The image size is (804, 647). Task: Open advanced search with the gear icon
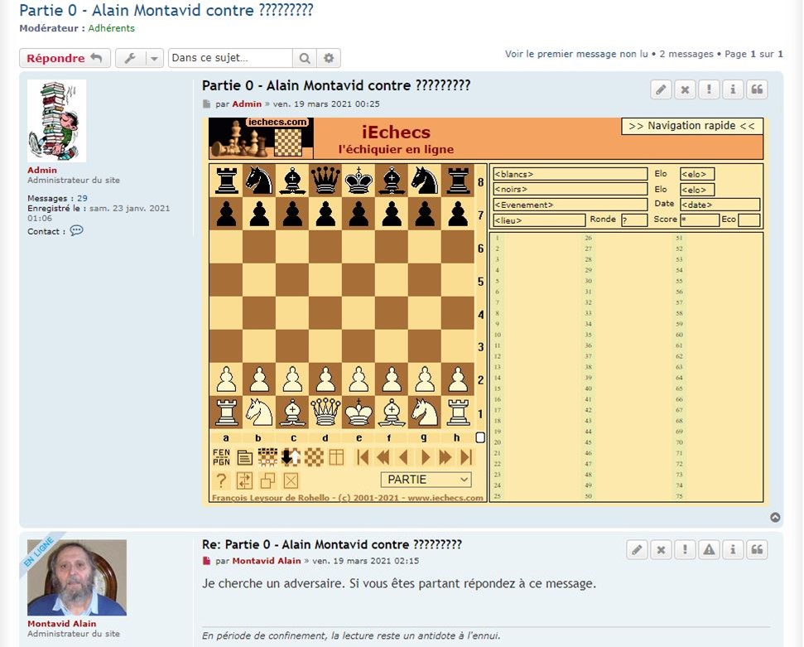tap(329, 58)
